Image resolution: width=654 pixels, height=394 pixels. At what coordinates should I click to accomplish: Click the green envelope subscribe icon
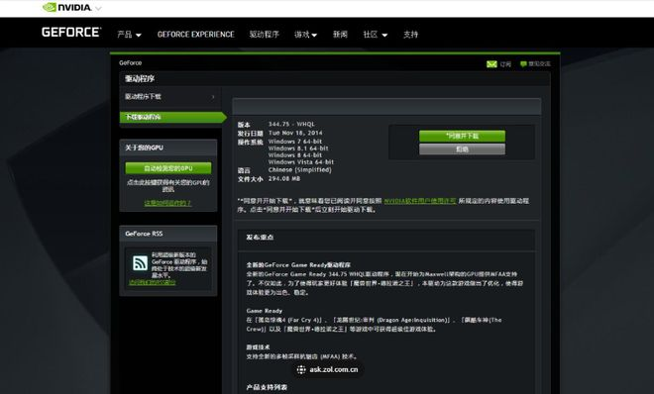point(491,64)
